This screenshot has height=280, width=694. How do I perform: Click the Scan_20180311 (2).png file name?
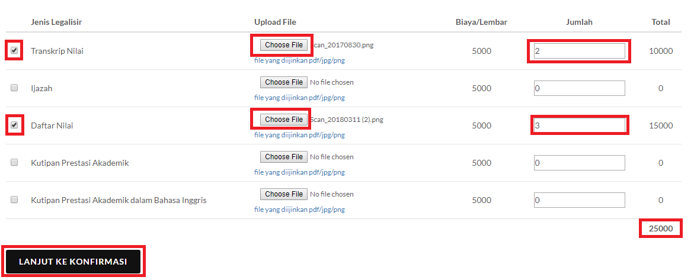click(348, 120)
